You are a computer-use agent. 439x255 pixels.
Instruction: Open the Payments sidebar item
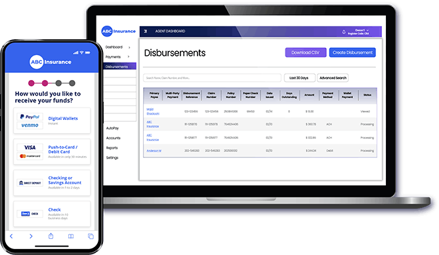[x=113, y=57]
